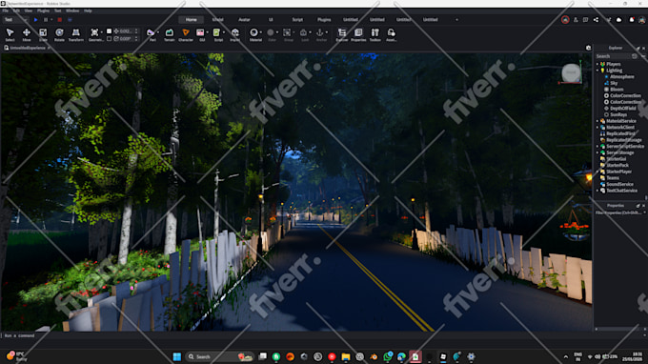Open the Import tool
The width and height of the screenshot is (648, 364).
[x=235, y=34]
